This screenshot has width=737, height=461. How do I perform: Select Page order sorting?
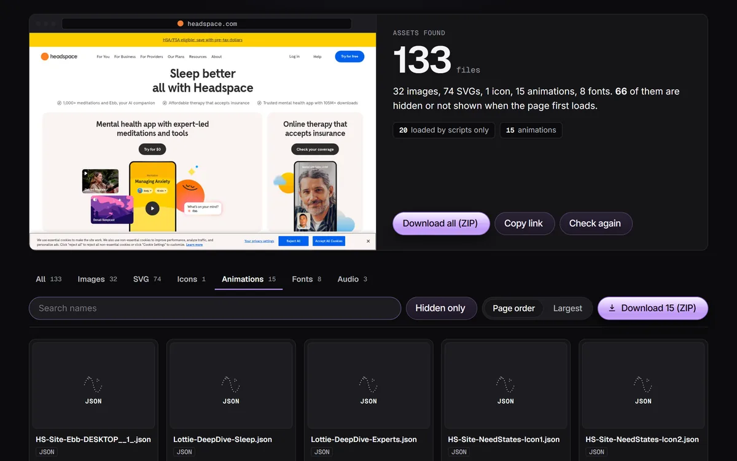pyautogui.click(x=513, y=309)
